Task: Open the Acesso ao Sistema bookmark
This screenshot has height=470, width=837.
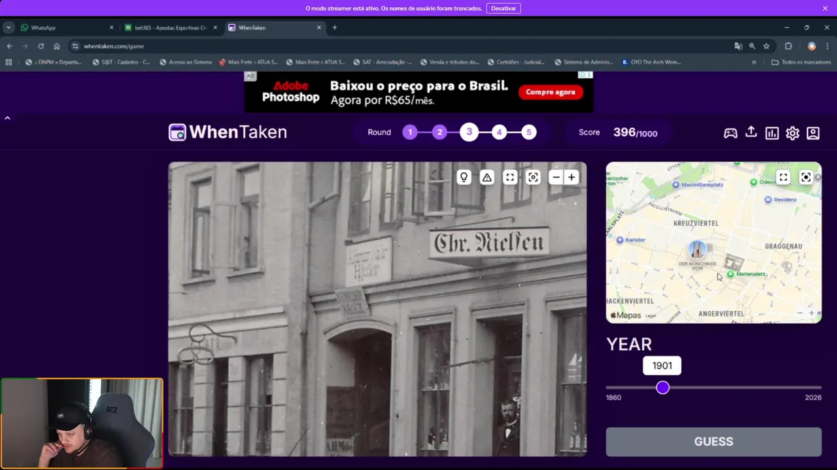Action: 186,62
